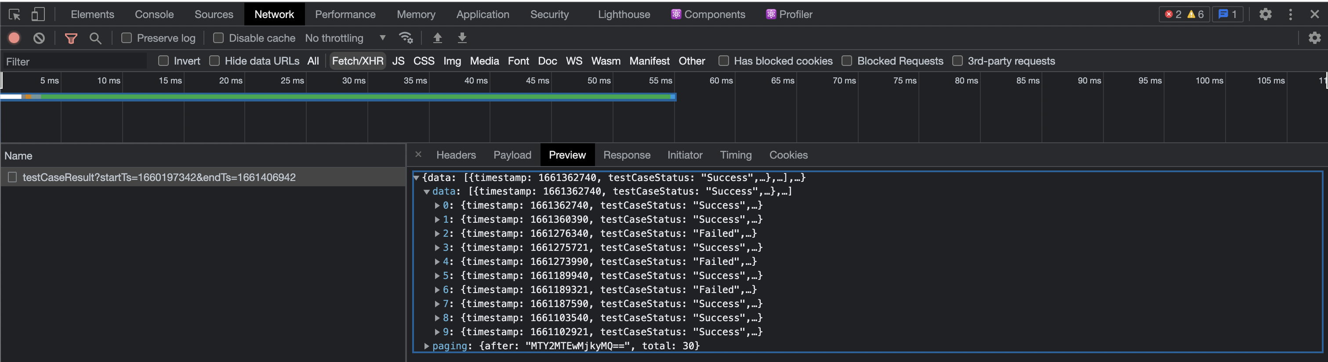
Task: Filter requests by Img
Action: pyautogui.click(x=452, y=61)
